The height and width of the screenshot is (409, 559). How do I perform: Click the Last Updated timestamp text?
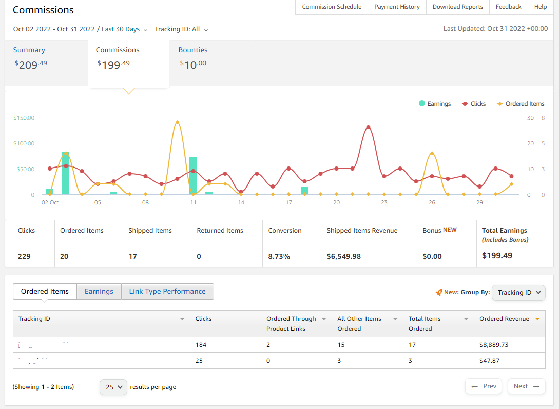[x=495, y=29]
